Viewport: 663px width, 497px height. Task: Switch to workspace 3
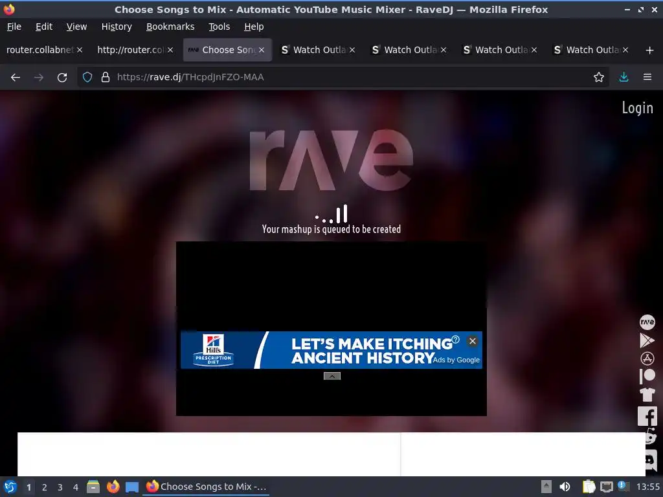click(x=60, y=487)
